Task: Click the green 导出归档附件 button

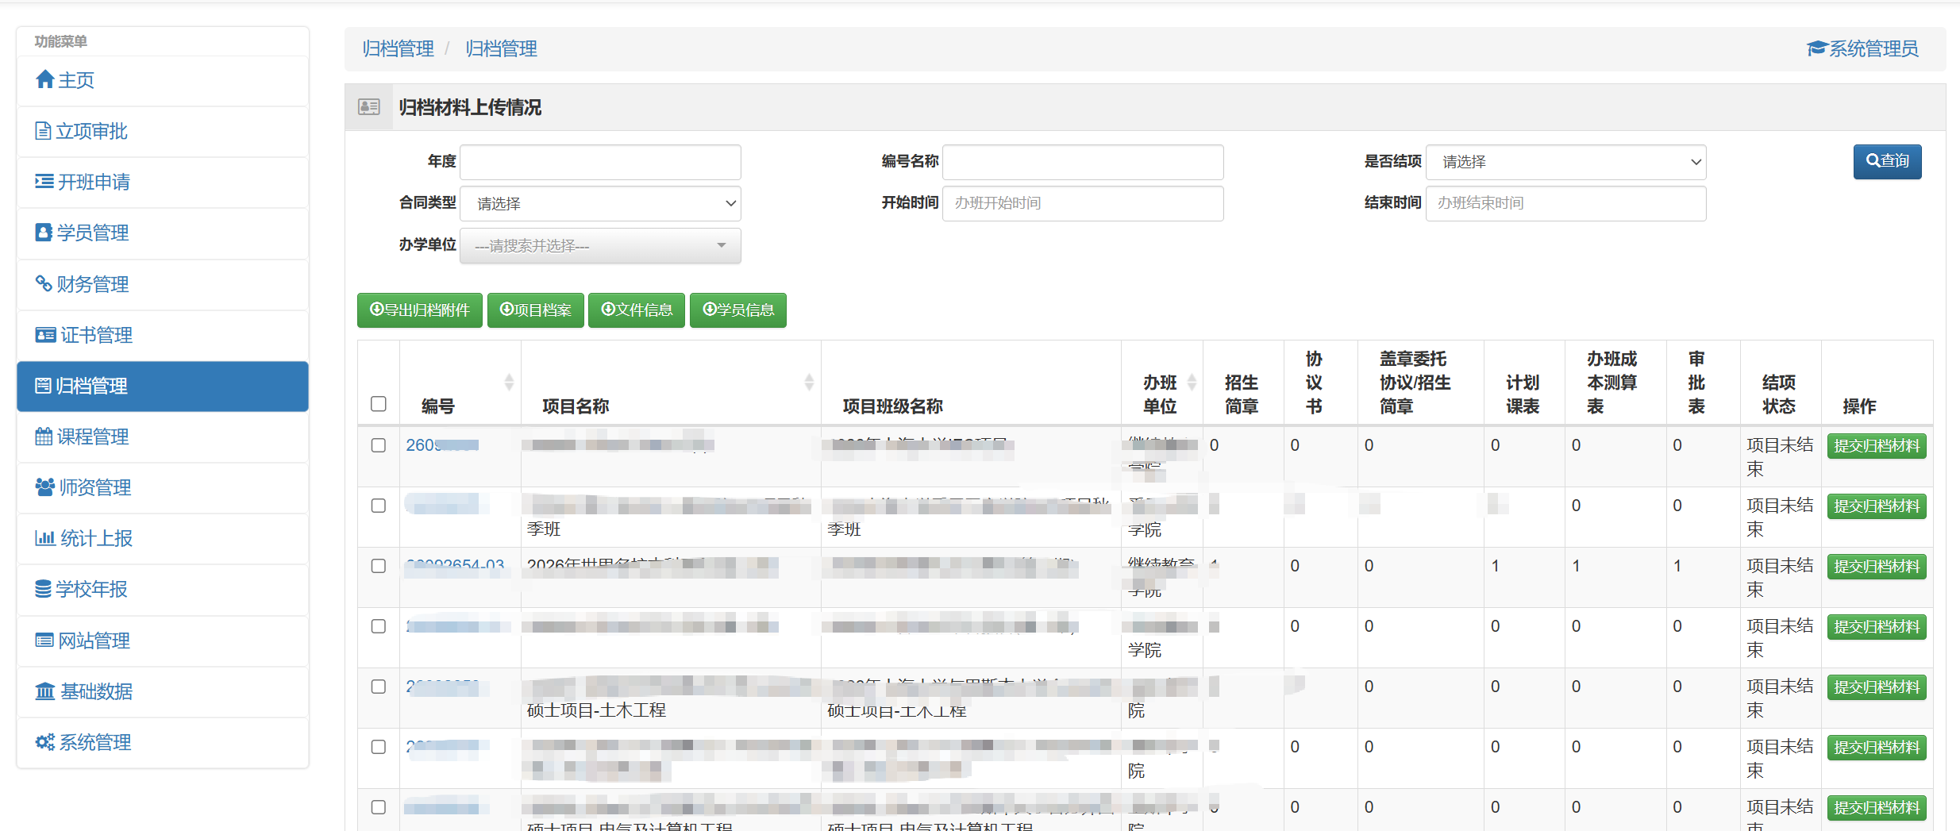Action: click(419, 310)
